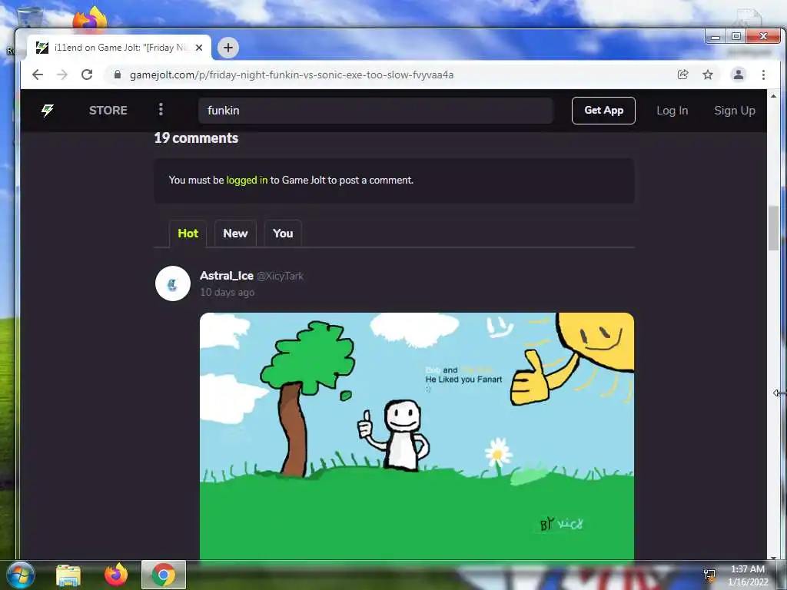Screen dimensions: 787x590
Task: Click the padlock site info icon
Action: pos(118,75)
